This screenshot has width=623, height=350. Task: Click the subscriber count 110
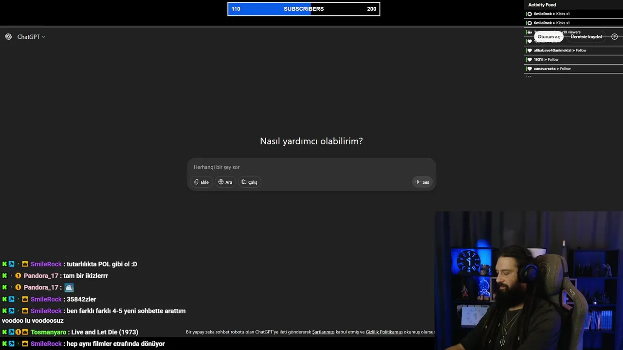236,9
